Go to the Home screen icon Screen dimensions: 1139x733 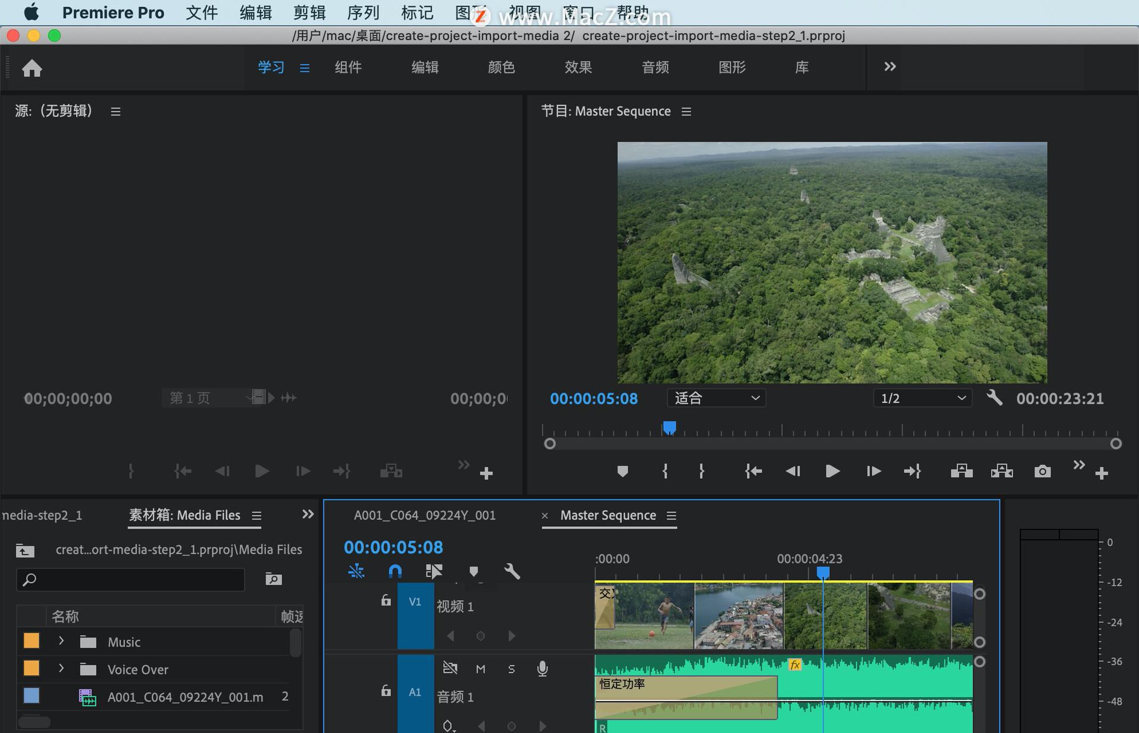coord(32,68)
